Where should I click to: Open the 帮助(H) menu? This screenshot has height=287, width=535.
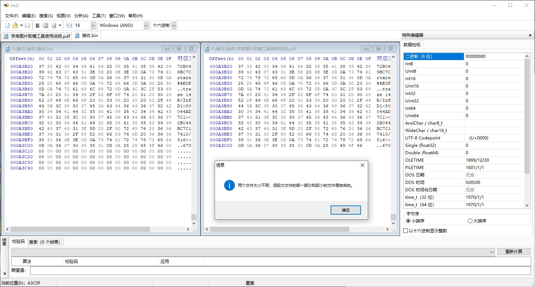tap(135, 16)
